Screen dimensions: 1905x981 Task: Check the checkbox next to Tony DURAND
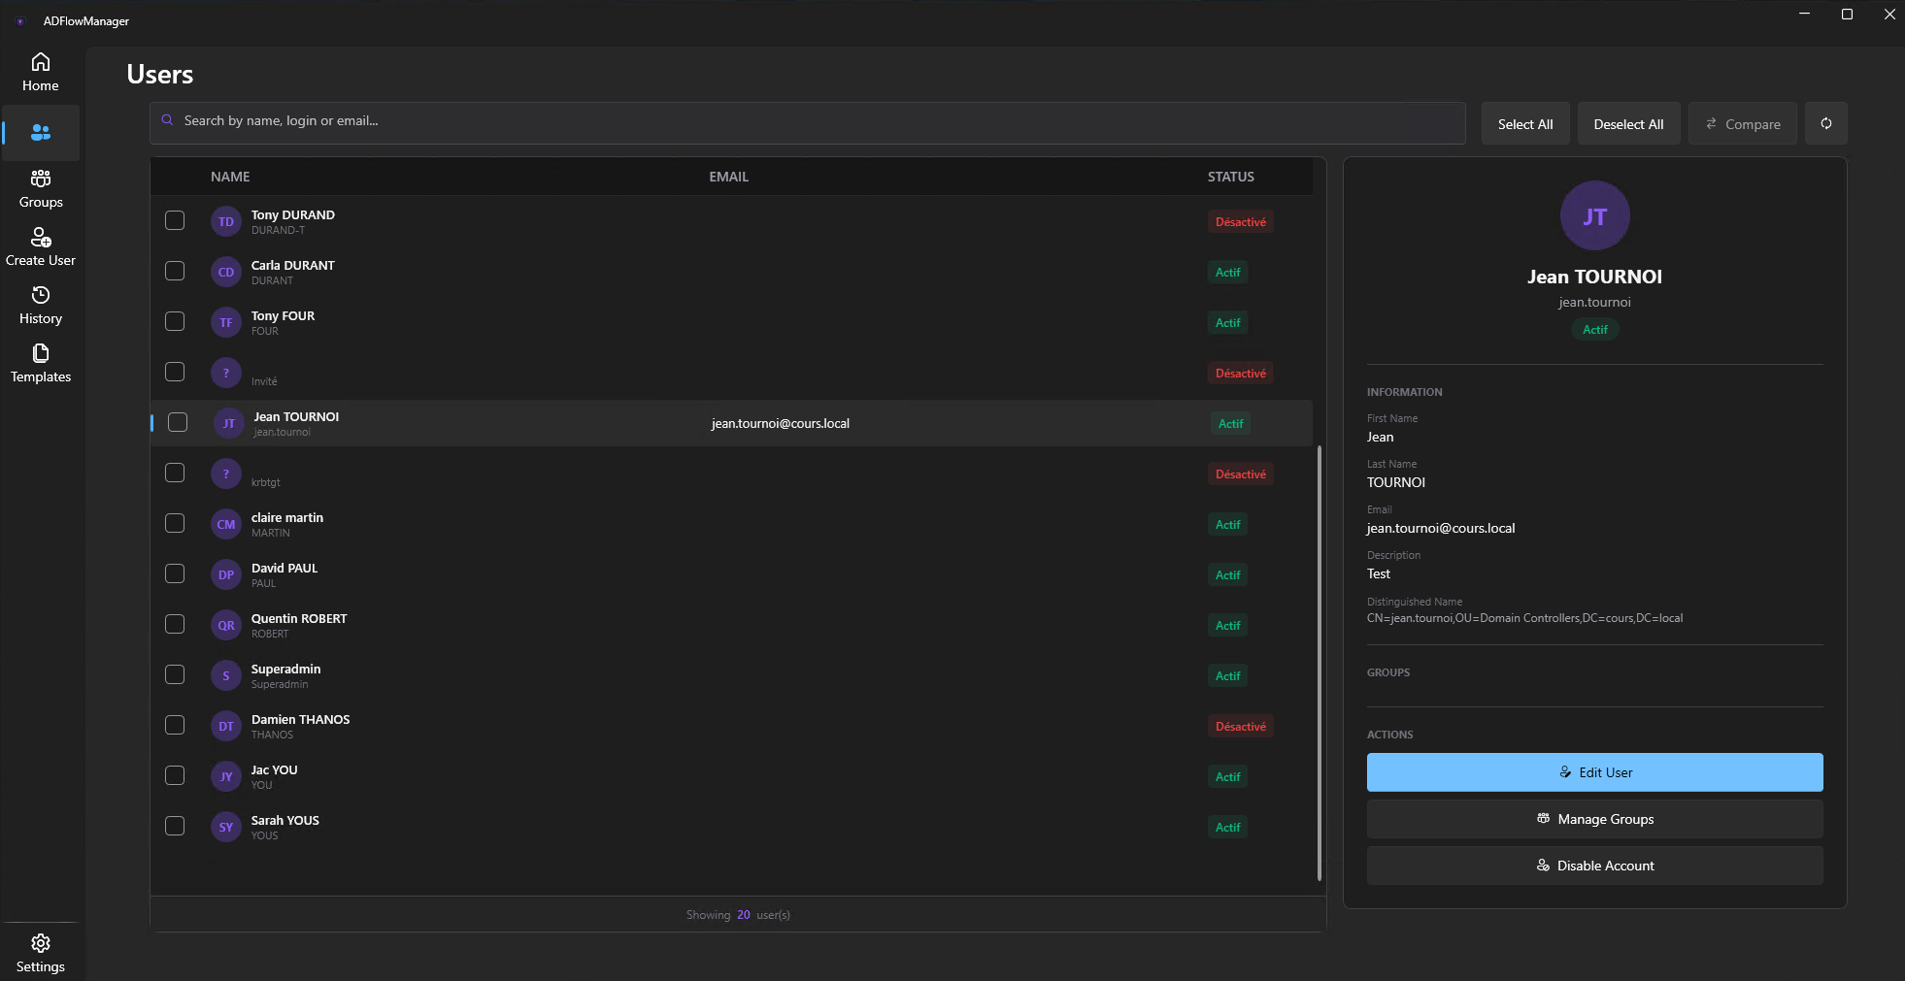click(x=175, y=220)
